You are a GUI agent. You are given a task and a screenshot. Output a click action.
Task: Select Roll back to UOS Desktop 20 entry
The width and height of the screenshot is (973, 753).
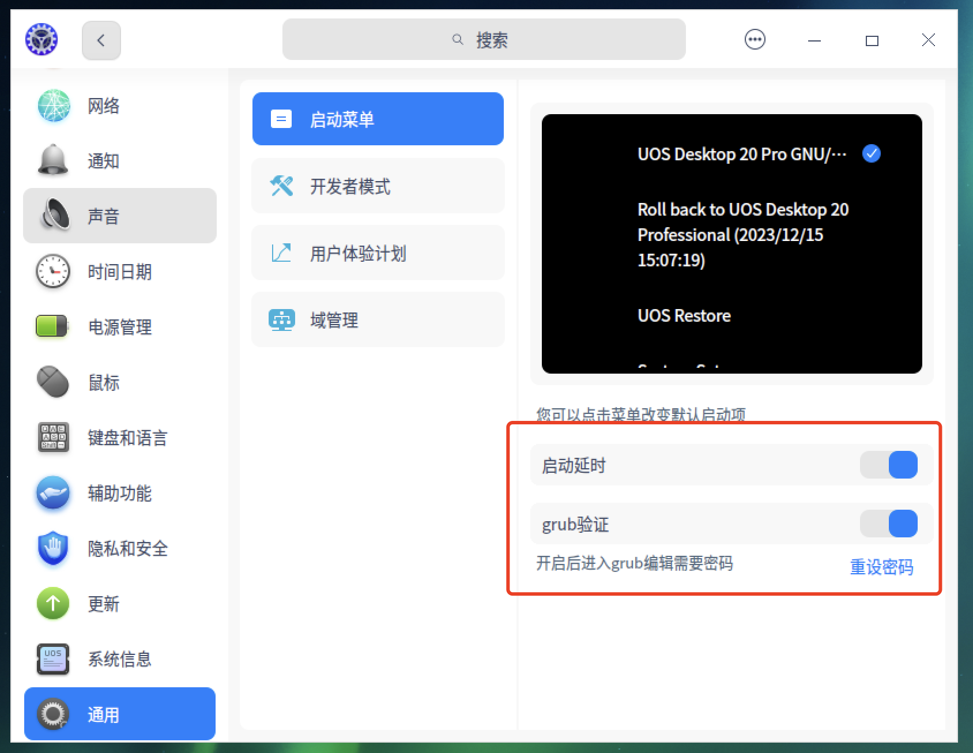pyautogui.click(x=743, y=235)
